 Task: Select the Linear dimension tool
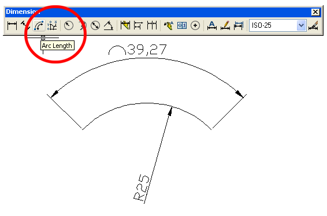tap(12, 25)
